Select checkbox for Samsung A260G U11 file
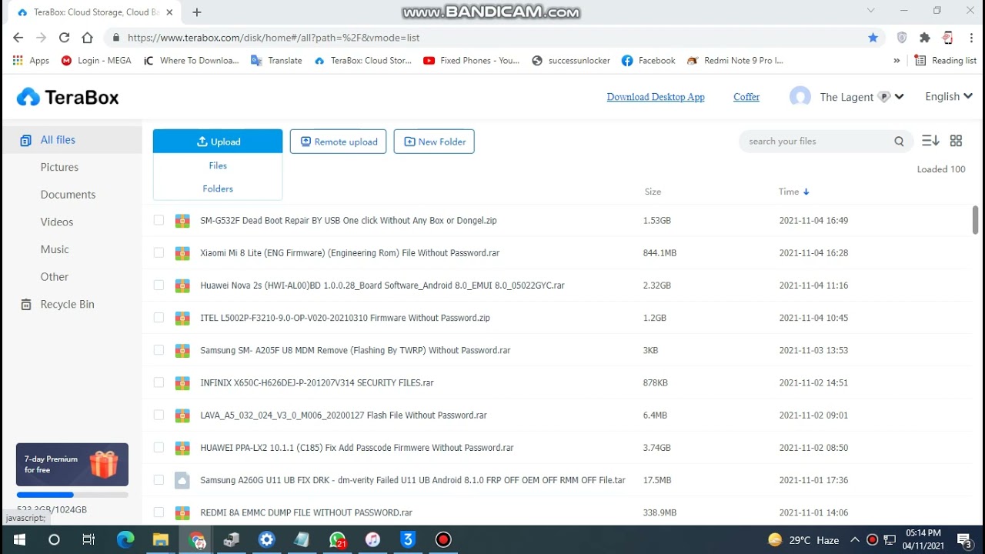This screenshot has height=554, width=985. (x=159, y=479)
